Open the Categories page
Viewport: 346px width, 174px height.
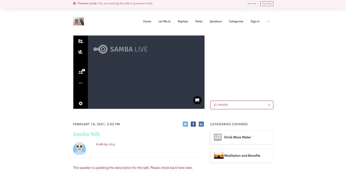tap(236, 21)
